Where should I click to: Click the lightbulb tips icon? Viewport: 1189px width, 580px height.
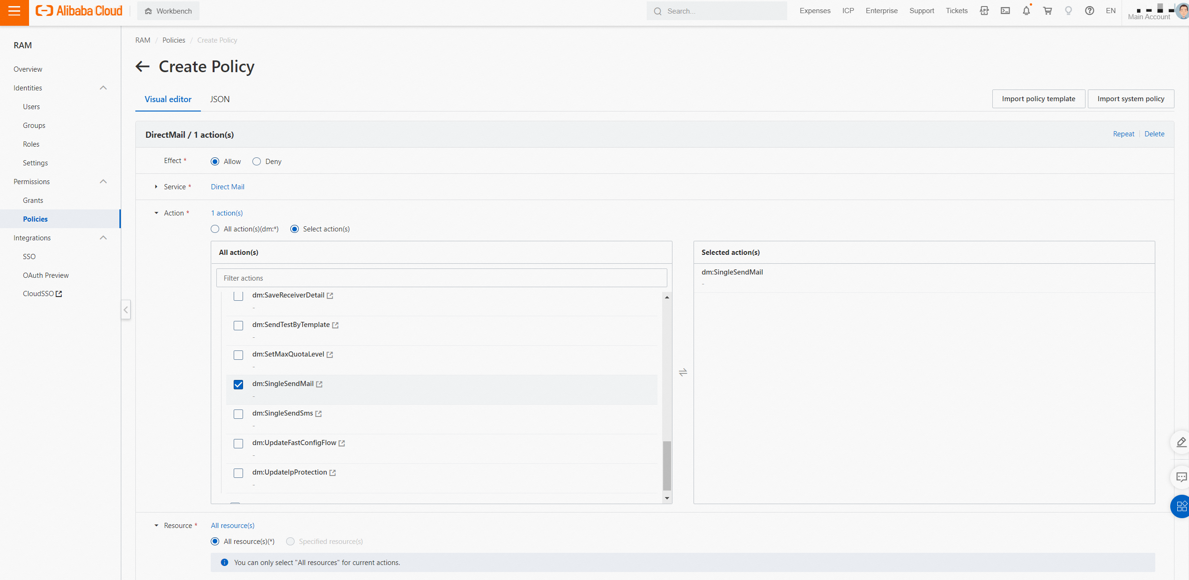[1069, 11]
